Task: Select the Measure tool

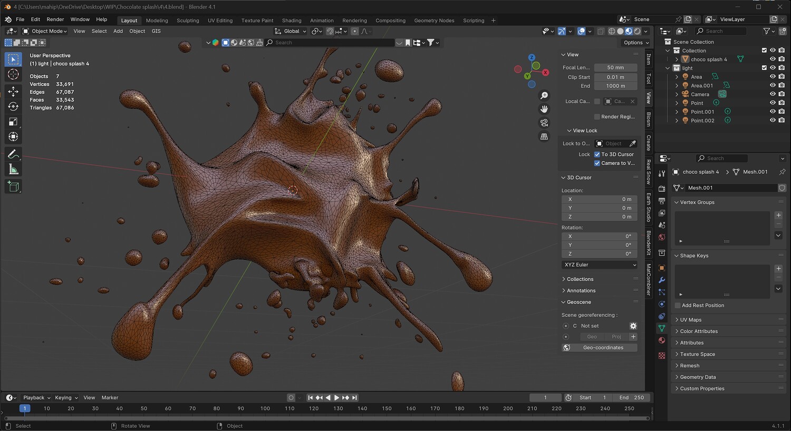Action: point(13,170)
